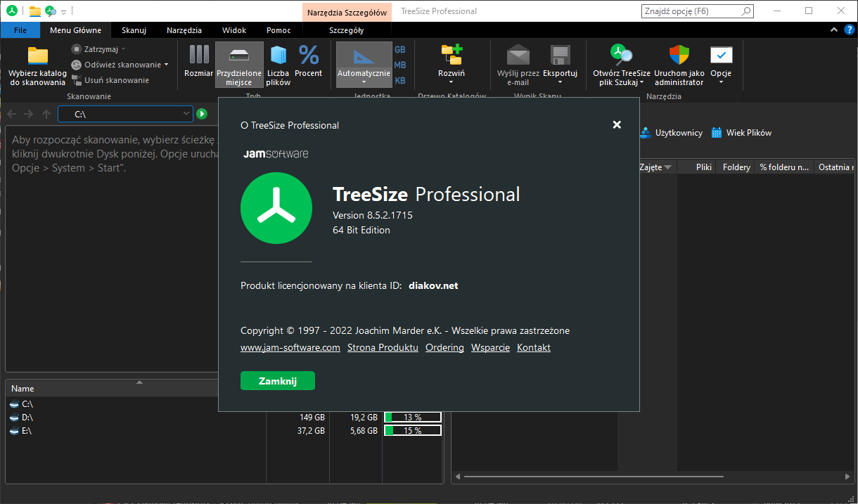
Task: Click the TreeSize logo in title bar
Action: [x=12, y=11]
